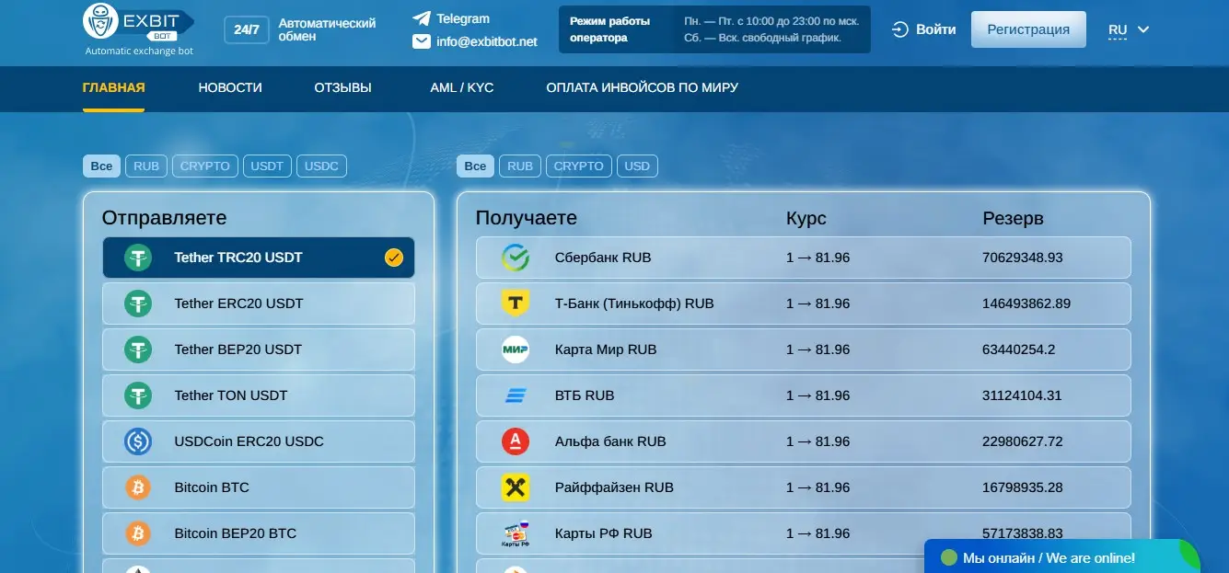
Task: Filter send list by CRYPTO
Action: [x=204, y=166]
